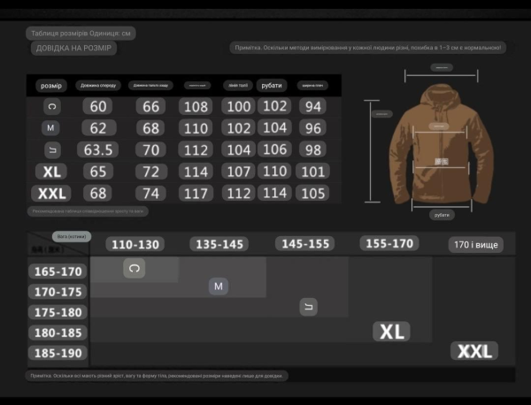Click the rotated S size badge in first row
This screenshot has height=405, width=531.
[x=52, y=107]
